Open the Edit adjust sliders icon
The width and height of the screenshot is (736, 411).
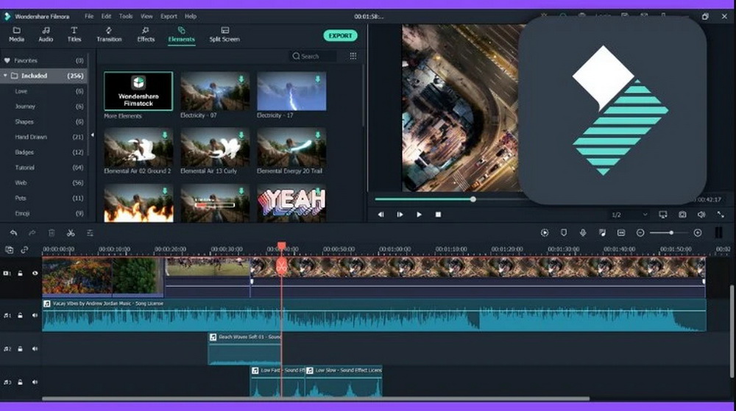click(90, 233)
